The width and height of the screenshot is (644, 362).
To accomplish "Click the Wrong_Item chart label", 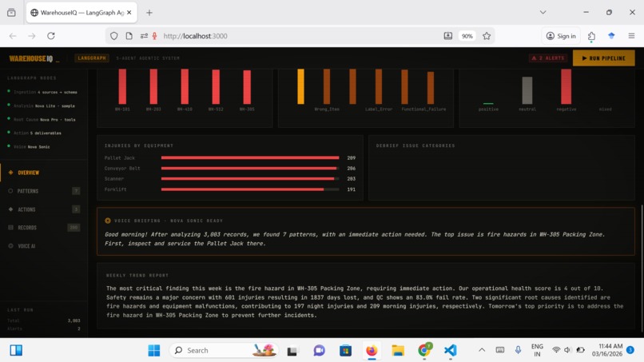I will click(327, 109).
